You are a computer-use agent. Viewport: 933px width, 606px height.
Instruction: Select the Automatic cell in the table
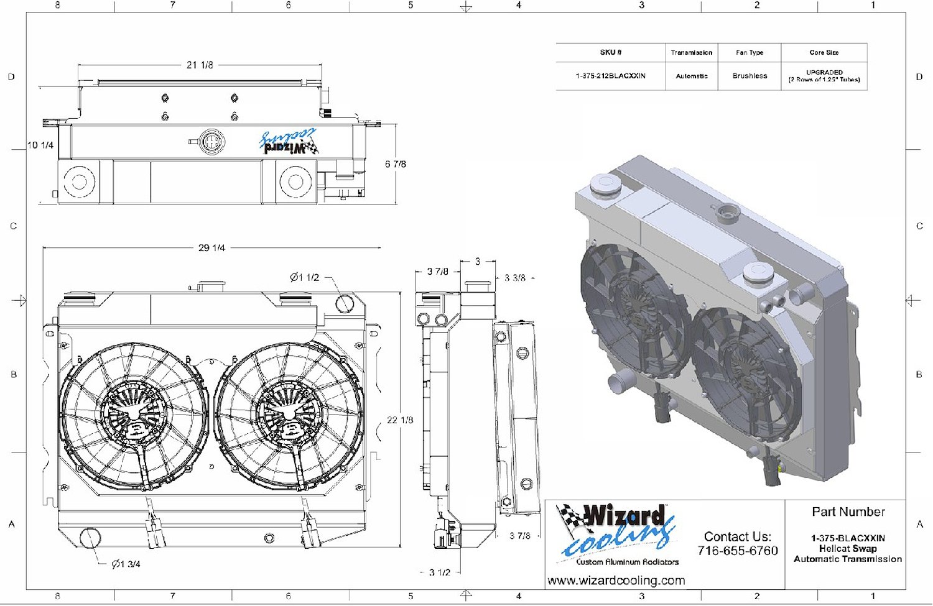point(692,76)
